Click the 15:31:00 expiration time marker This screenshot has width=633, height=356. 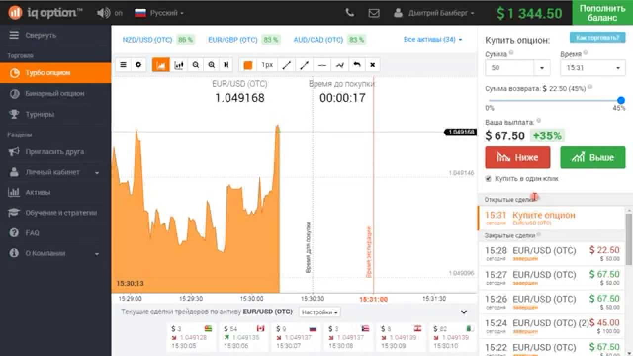click(x=373, y=299)
